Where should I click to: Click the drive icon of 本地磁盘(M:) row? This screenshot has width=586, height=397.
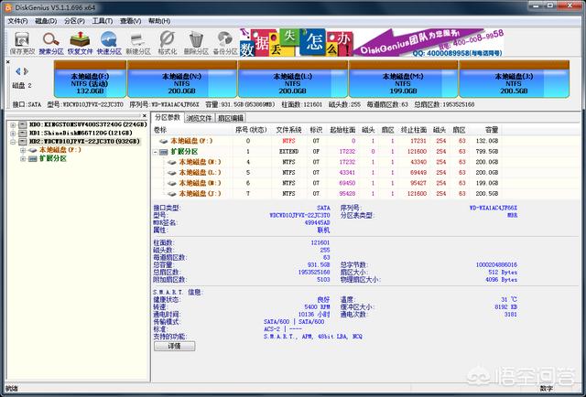[172, 183]
